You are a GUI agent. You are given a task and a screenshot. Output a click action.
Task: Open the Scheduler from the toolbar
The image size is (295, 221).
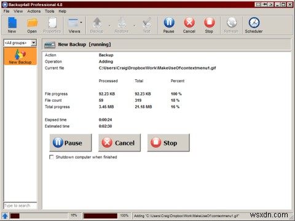point(254,25)
